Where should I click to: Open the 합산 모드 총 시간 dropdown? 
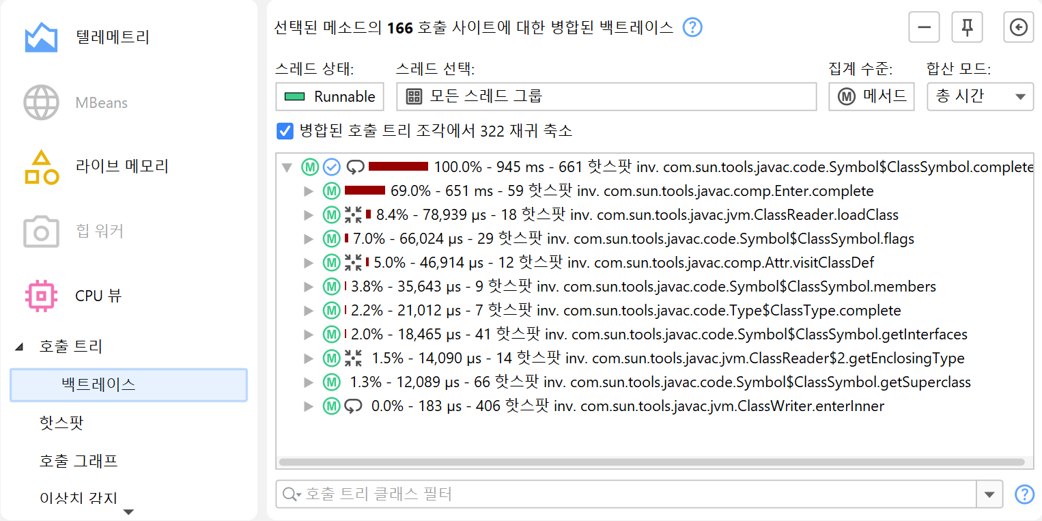point(979,96)
